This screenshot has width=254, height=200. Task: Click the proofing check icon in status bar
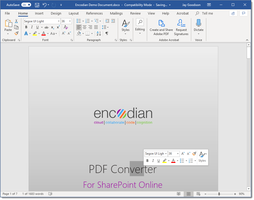tap(50, 194)
